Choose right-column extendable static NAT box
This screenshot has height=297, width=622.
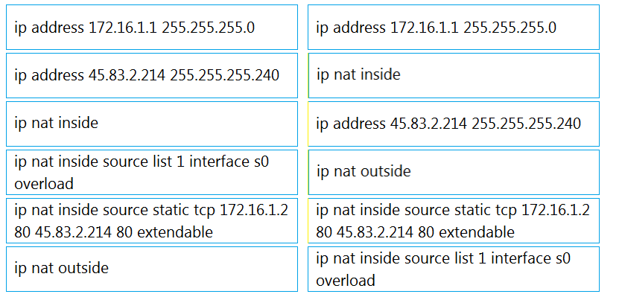pyautogui.click(x=454, y=220)
